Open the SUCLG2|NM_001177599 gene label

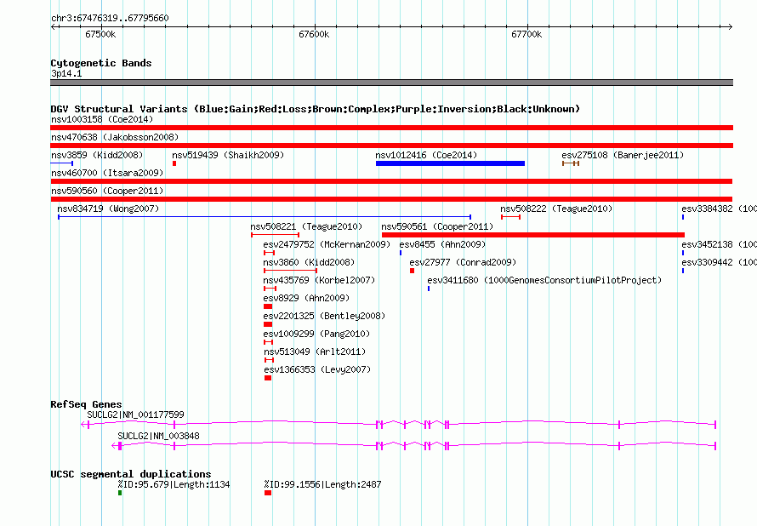[135, 415]
